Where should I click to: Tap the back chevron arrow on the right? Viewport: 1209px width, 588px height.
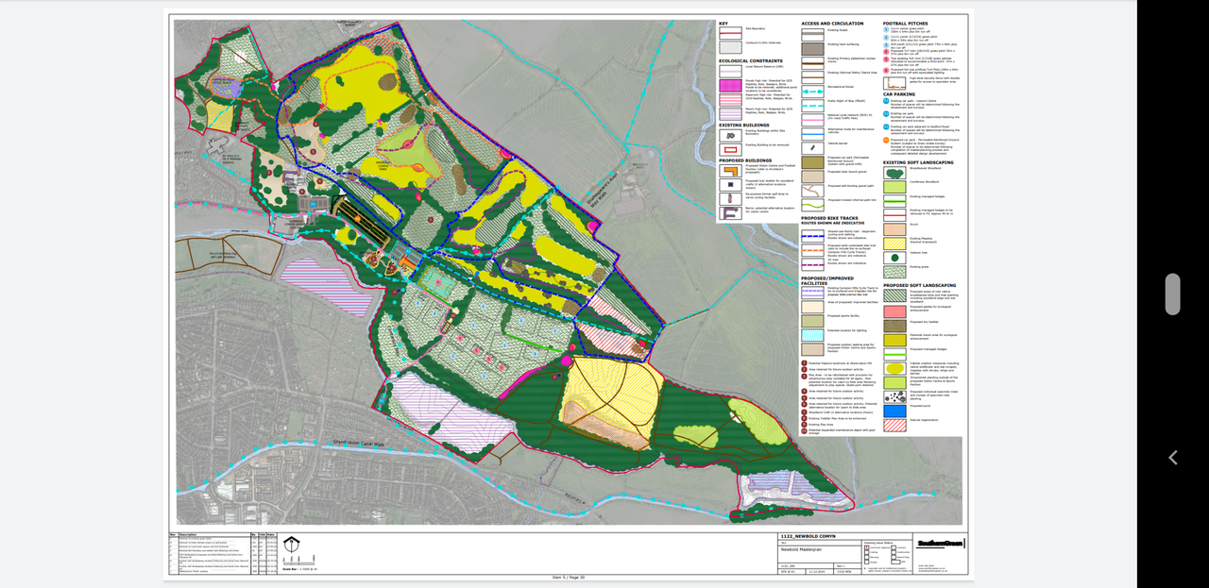coord(1173,458)
